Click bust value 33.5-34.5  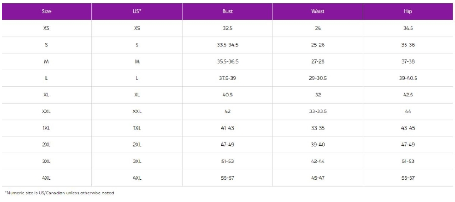227,45
